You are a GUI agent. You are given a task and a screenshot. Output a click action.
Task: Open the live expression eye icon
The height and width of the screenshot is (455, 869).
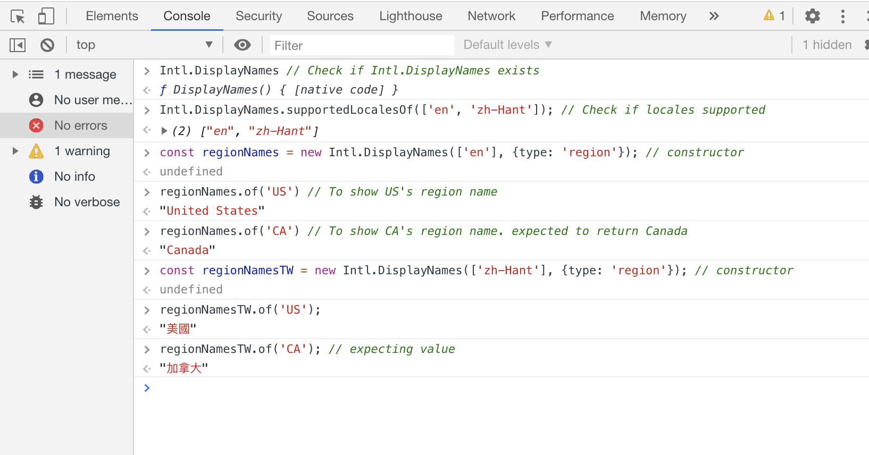243,45
